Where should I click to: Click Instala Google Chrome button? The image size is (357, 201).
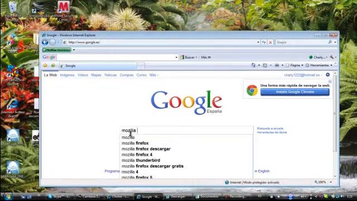click(x=295, y=92)
